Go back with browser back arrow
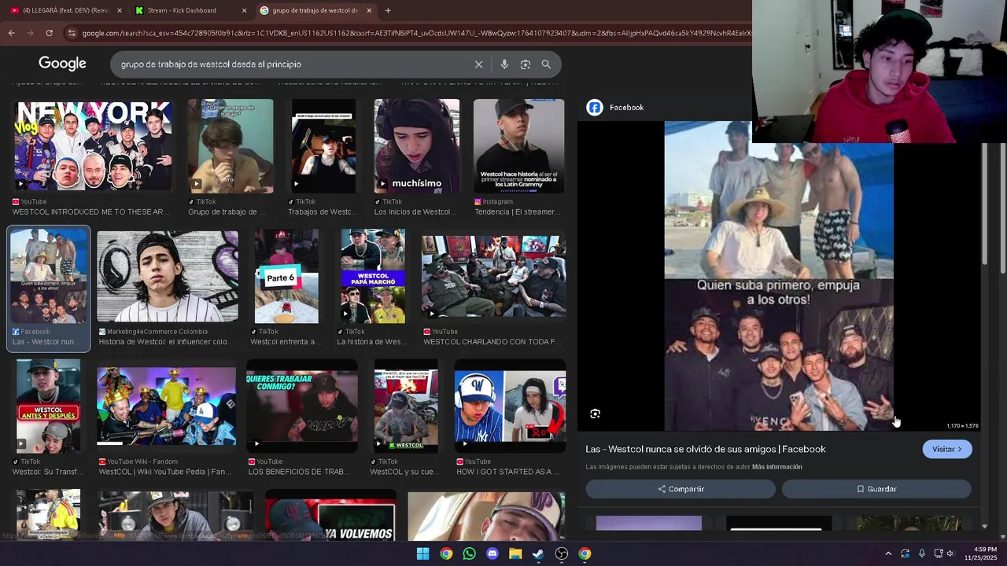 11,33
